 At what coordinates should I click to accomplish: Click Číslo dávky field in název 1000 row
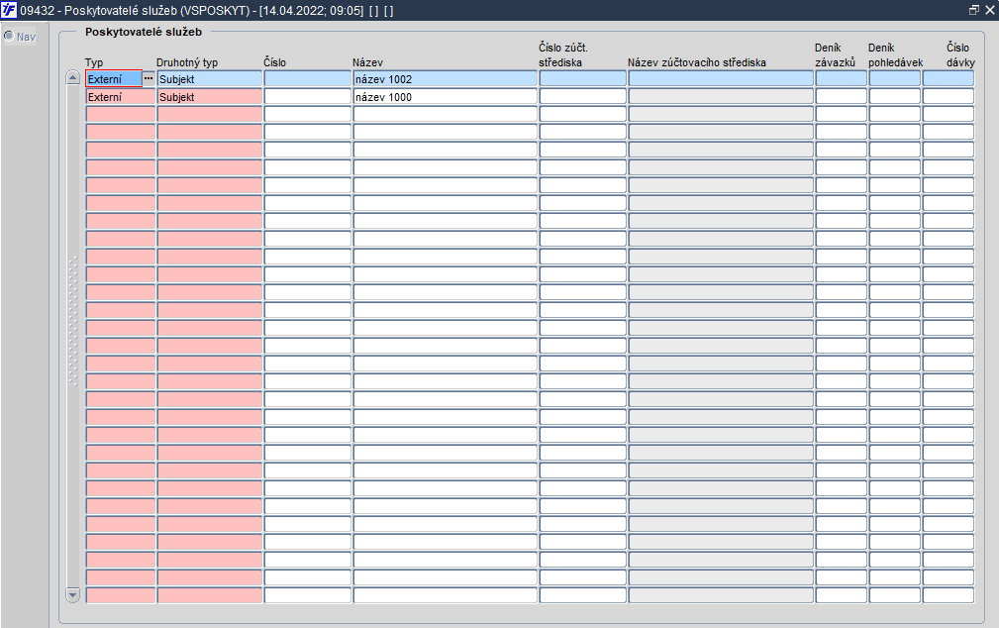tap(949, 97)
